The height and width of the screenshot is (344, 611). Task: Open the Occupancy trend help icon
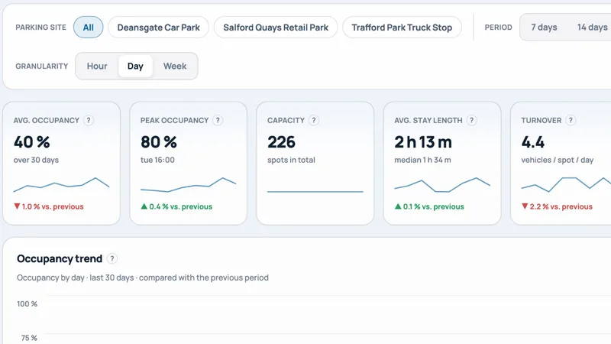pos(112,258)
